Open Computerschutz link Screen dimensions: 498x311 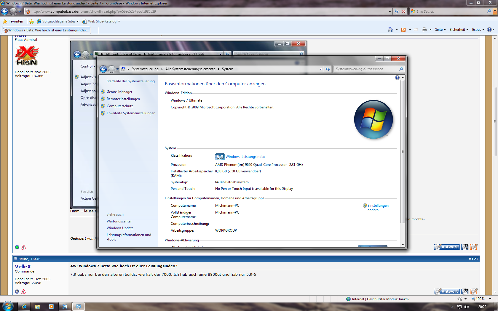point(120,106)
